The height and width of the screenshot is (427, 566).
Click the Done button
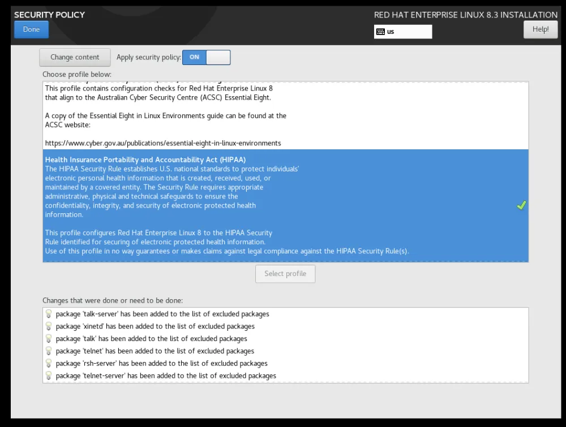point(31,29)
